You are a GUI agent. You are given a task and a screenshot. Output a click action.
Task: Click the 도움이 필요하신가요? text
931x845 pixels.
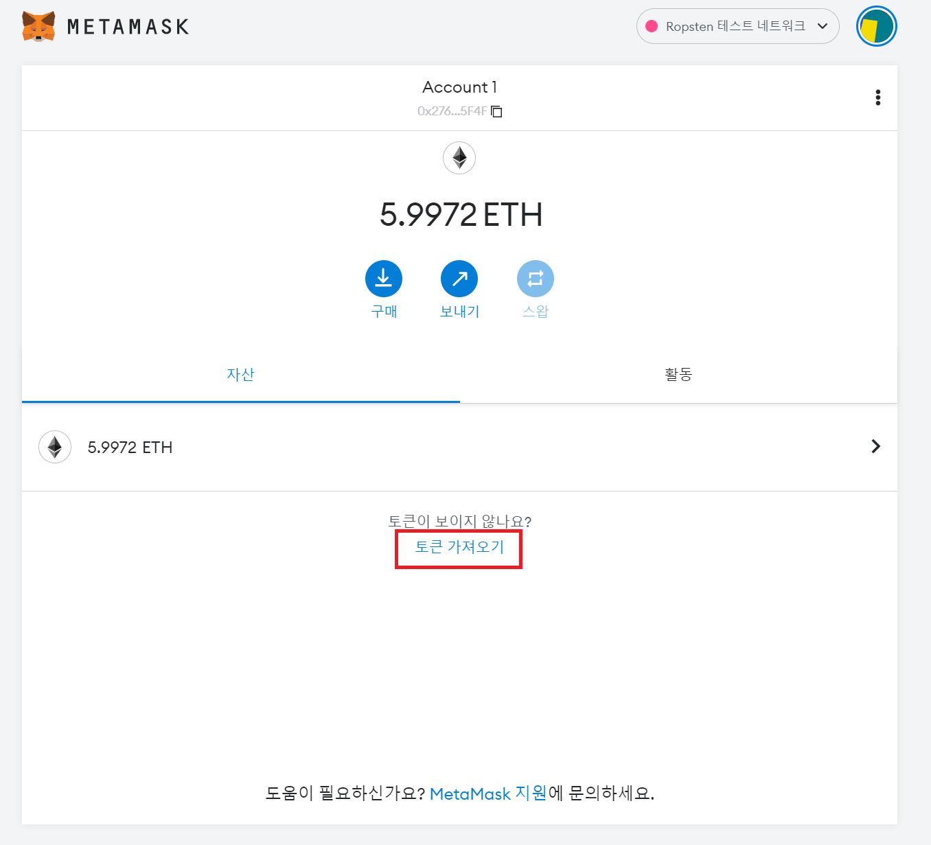tap(346, 794)
